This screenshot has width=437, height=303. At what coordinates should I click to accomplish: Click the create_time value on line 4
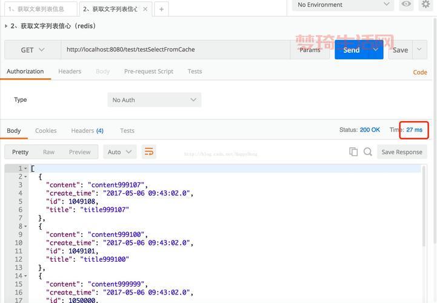tap(147, 193)
